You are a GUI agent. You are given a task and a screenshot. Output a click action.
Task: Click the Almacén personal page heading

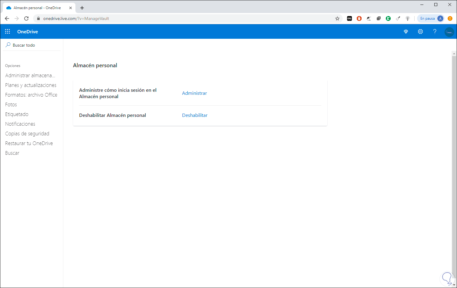(95, 65)
